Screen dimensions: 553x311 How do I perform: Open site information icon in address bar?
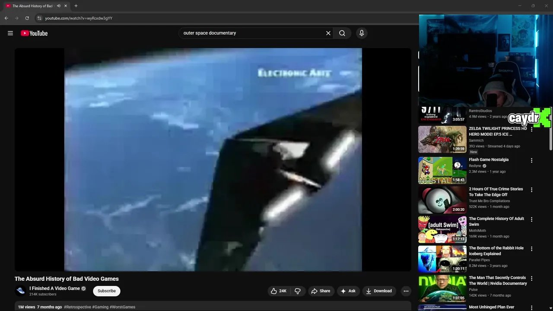(39, 18)
